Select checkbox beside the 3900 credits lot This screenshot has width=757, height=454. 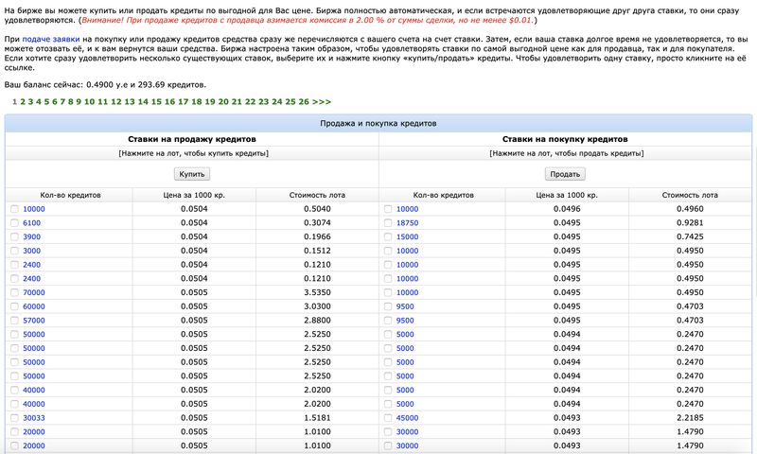click(x=14, y=236)
